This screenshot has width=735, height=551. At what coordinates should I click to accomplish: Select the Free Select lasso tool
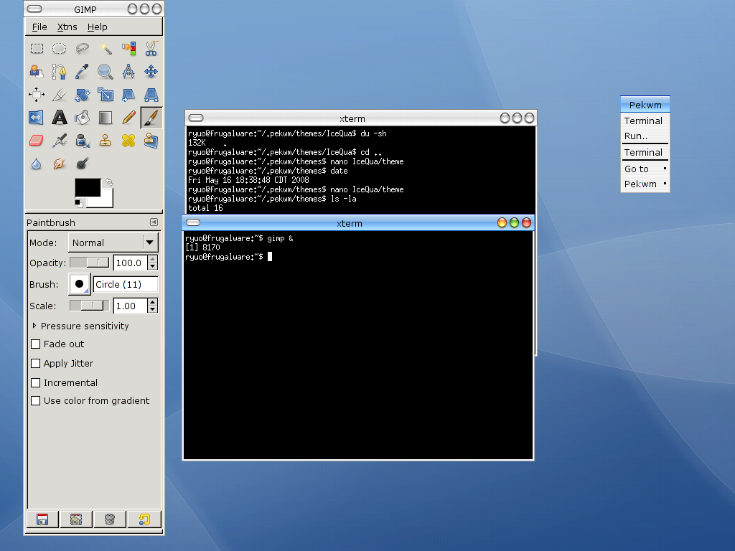(82, 48)
